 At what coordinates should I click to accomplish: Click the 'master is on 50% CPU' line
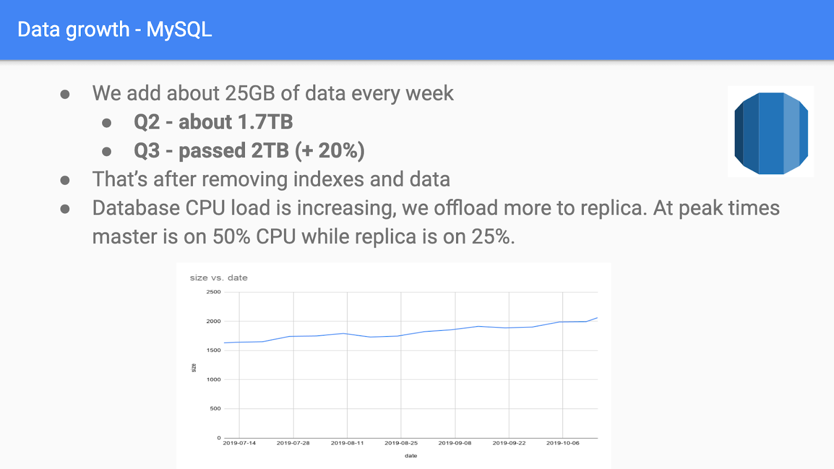(303, 237)
